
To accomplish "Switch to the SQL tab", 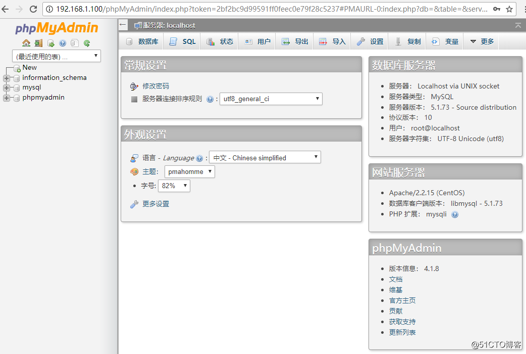I will 182,41.
